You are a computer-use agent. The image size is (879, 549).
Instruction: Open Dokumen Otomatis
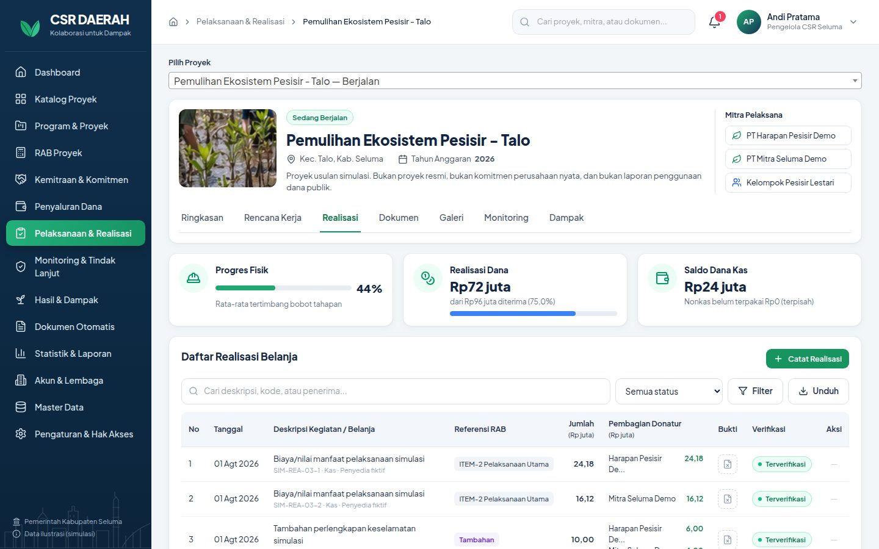click(x=76, y=326)
